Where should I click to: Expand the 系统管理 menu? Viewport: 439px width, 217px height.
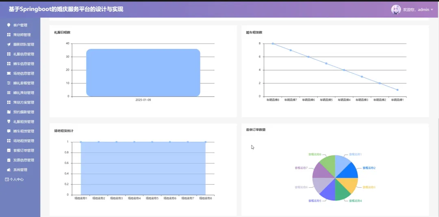coord(20,170)
